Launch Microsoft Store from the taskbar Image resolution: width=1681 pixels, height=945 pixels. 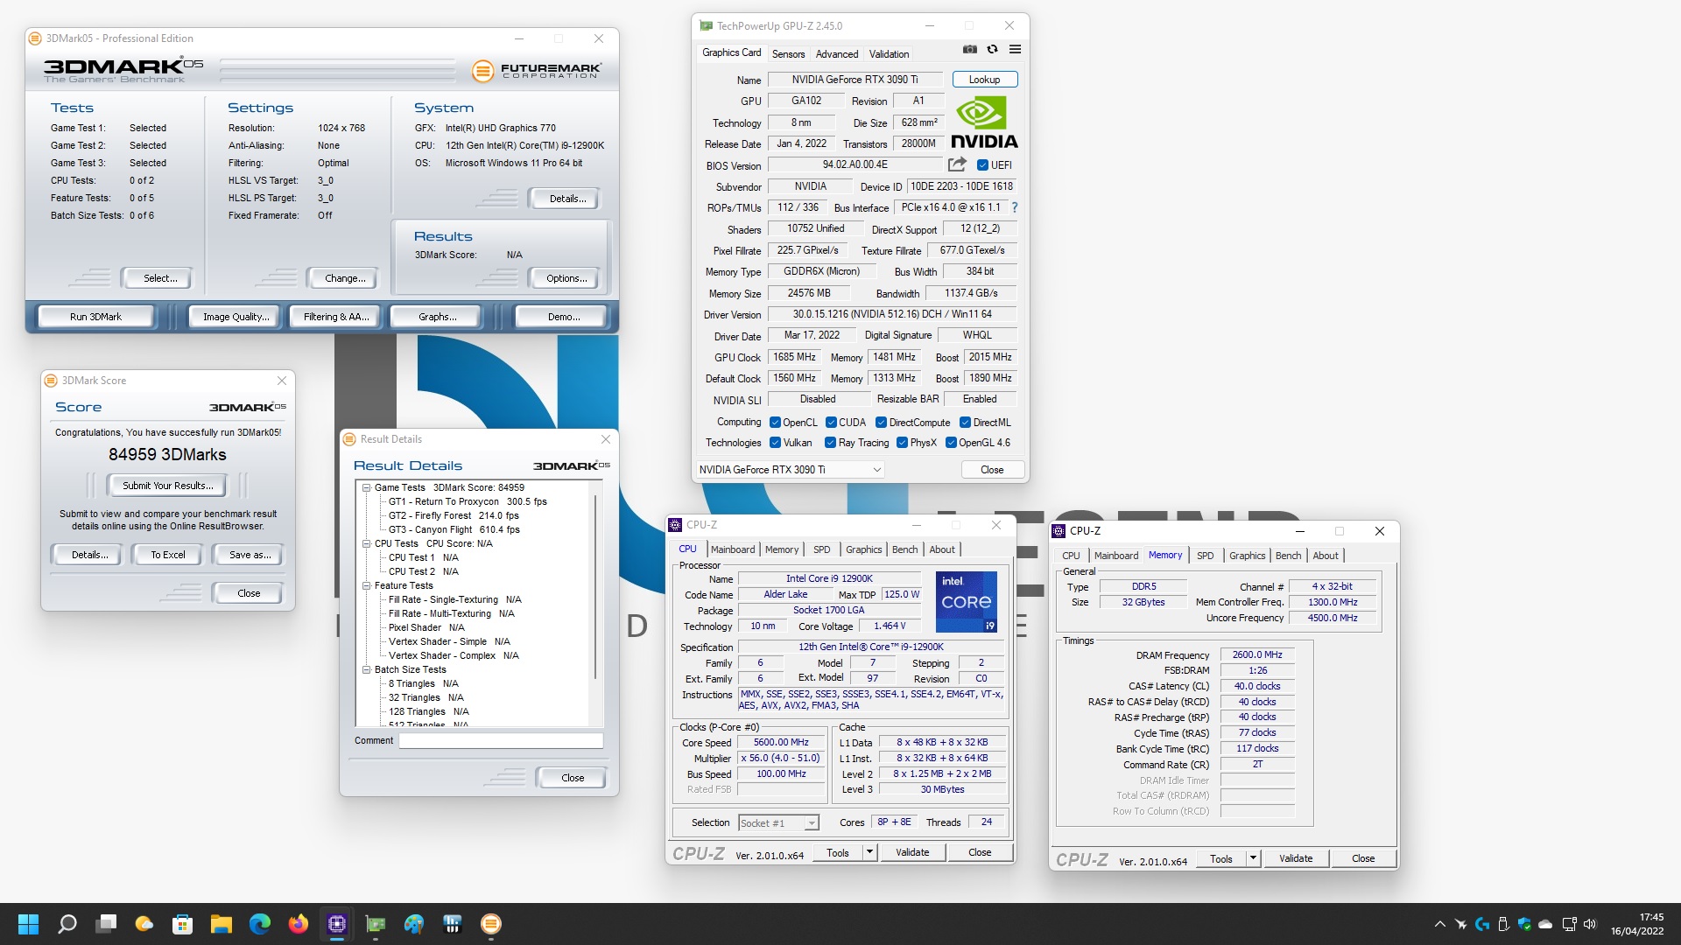pos(183,924)
